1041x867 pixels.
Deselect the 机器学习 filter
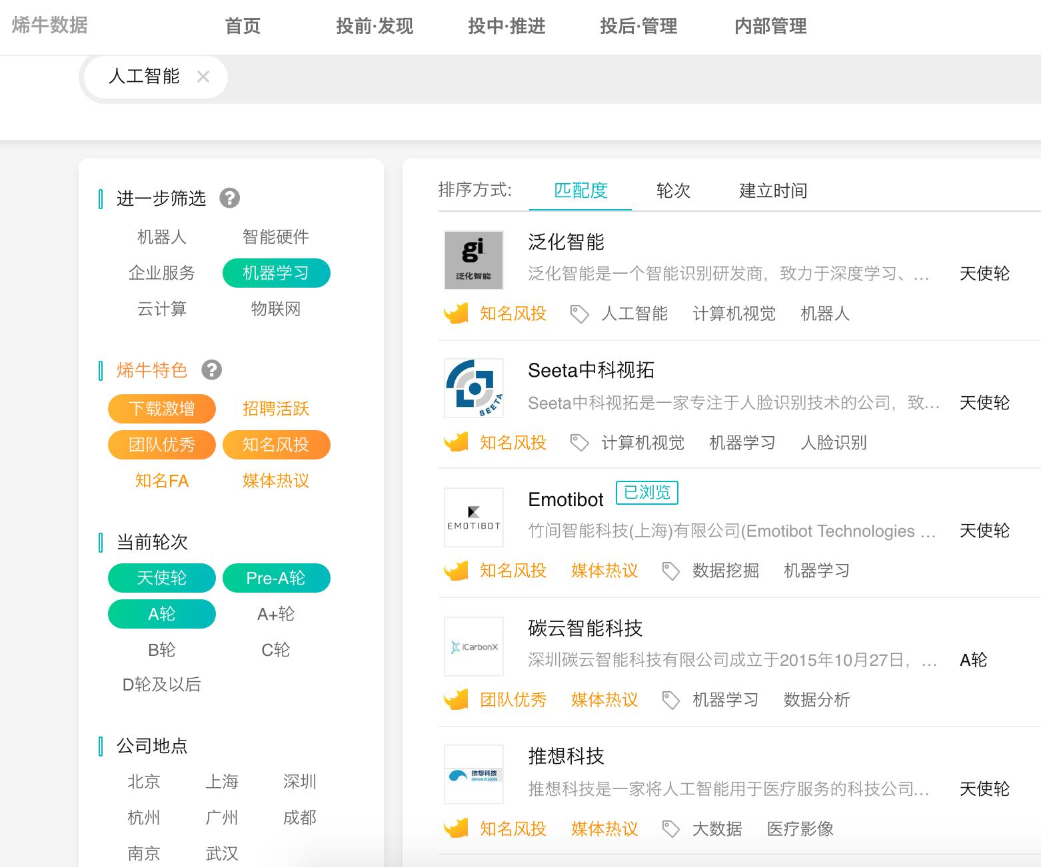pos(276,273)
